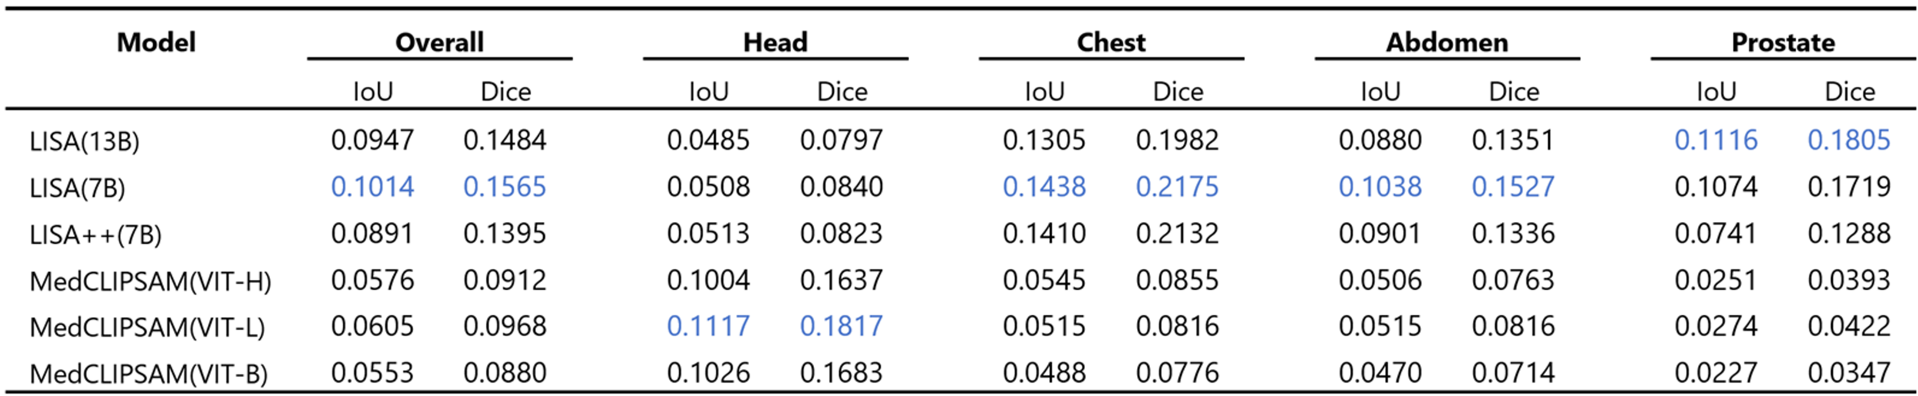Select the MedCLIPSAM(VIT-H) row label
This screenshot has height=396, width=1918.
pos(150,282)
